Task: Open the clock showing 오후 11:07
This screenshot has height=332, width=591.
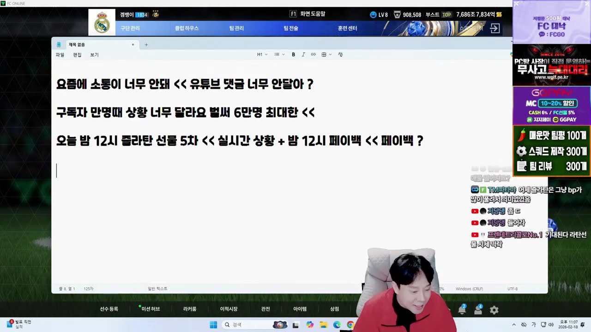Action: click(568, 325)
